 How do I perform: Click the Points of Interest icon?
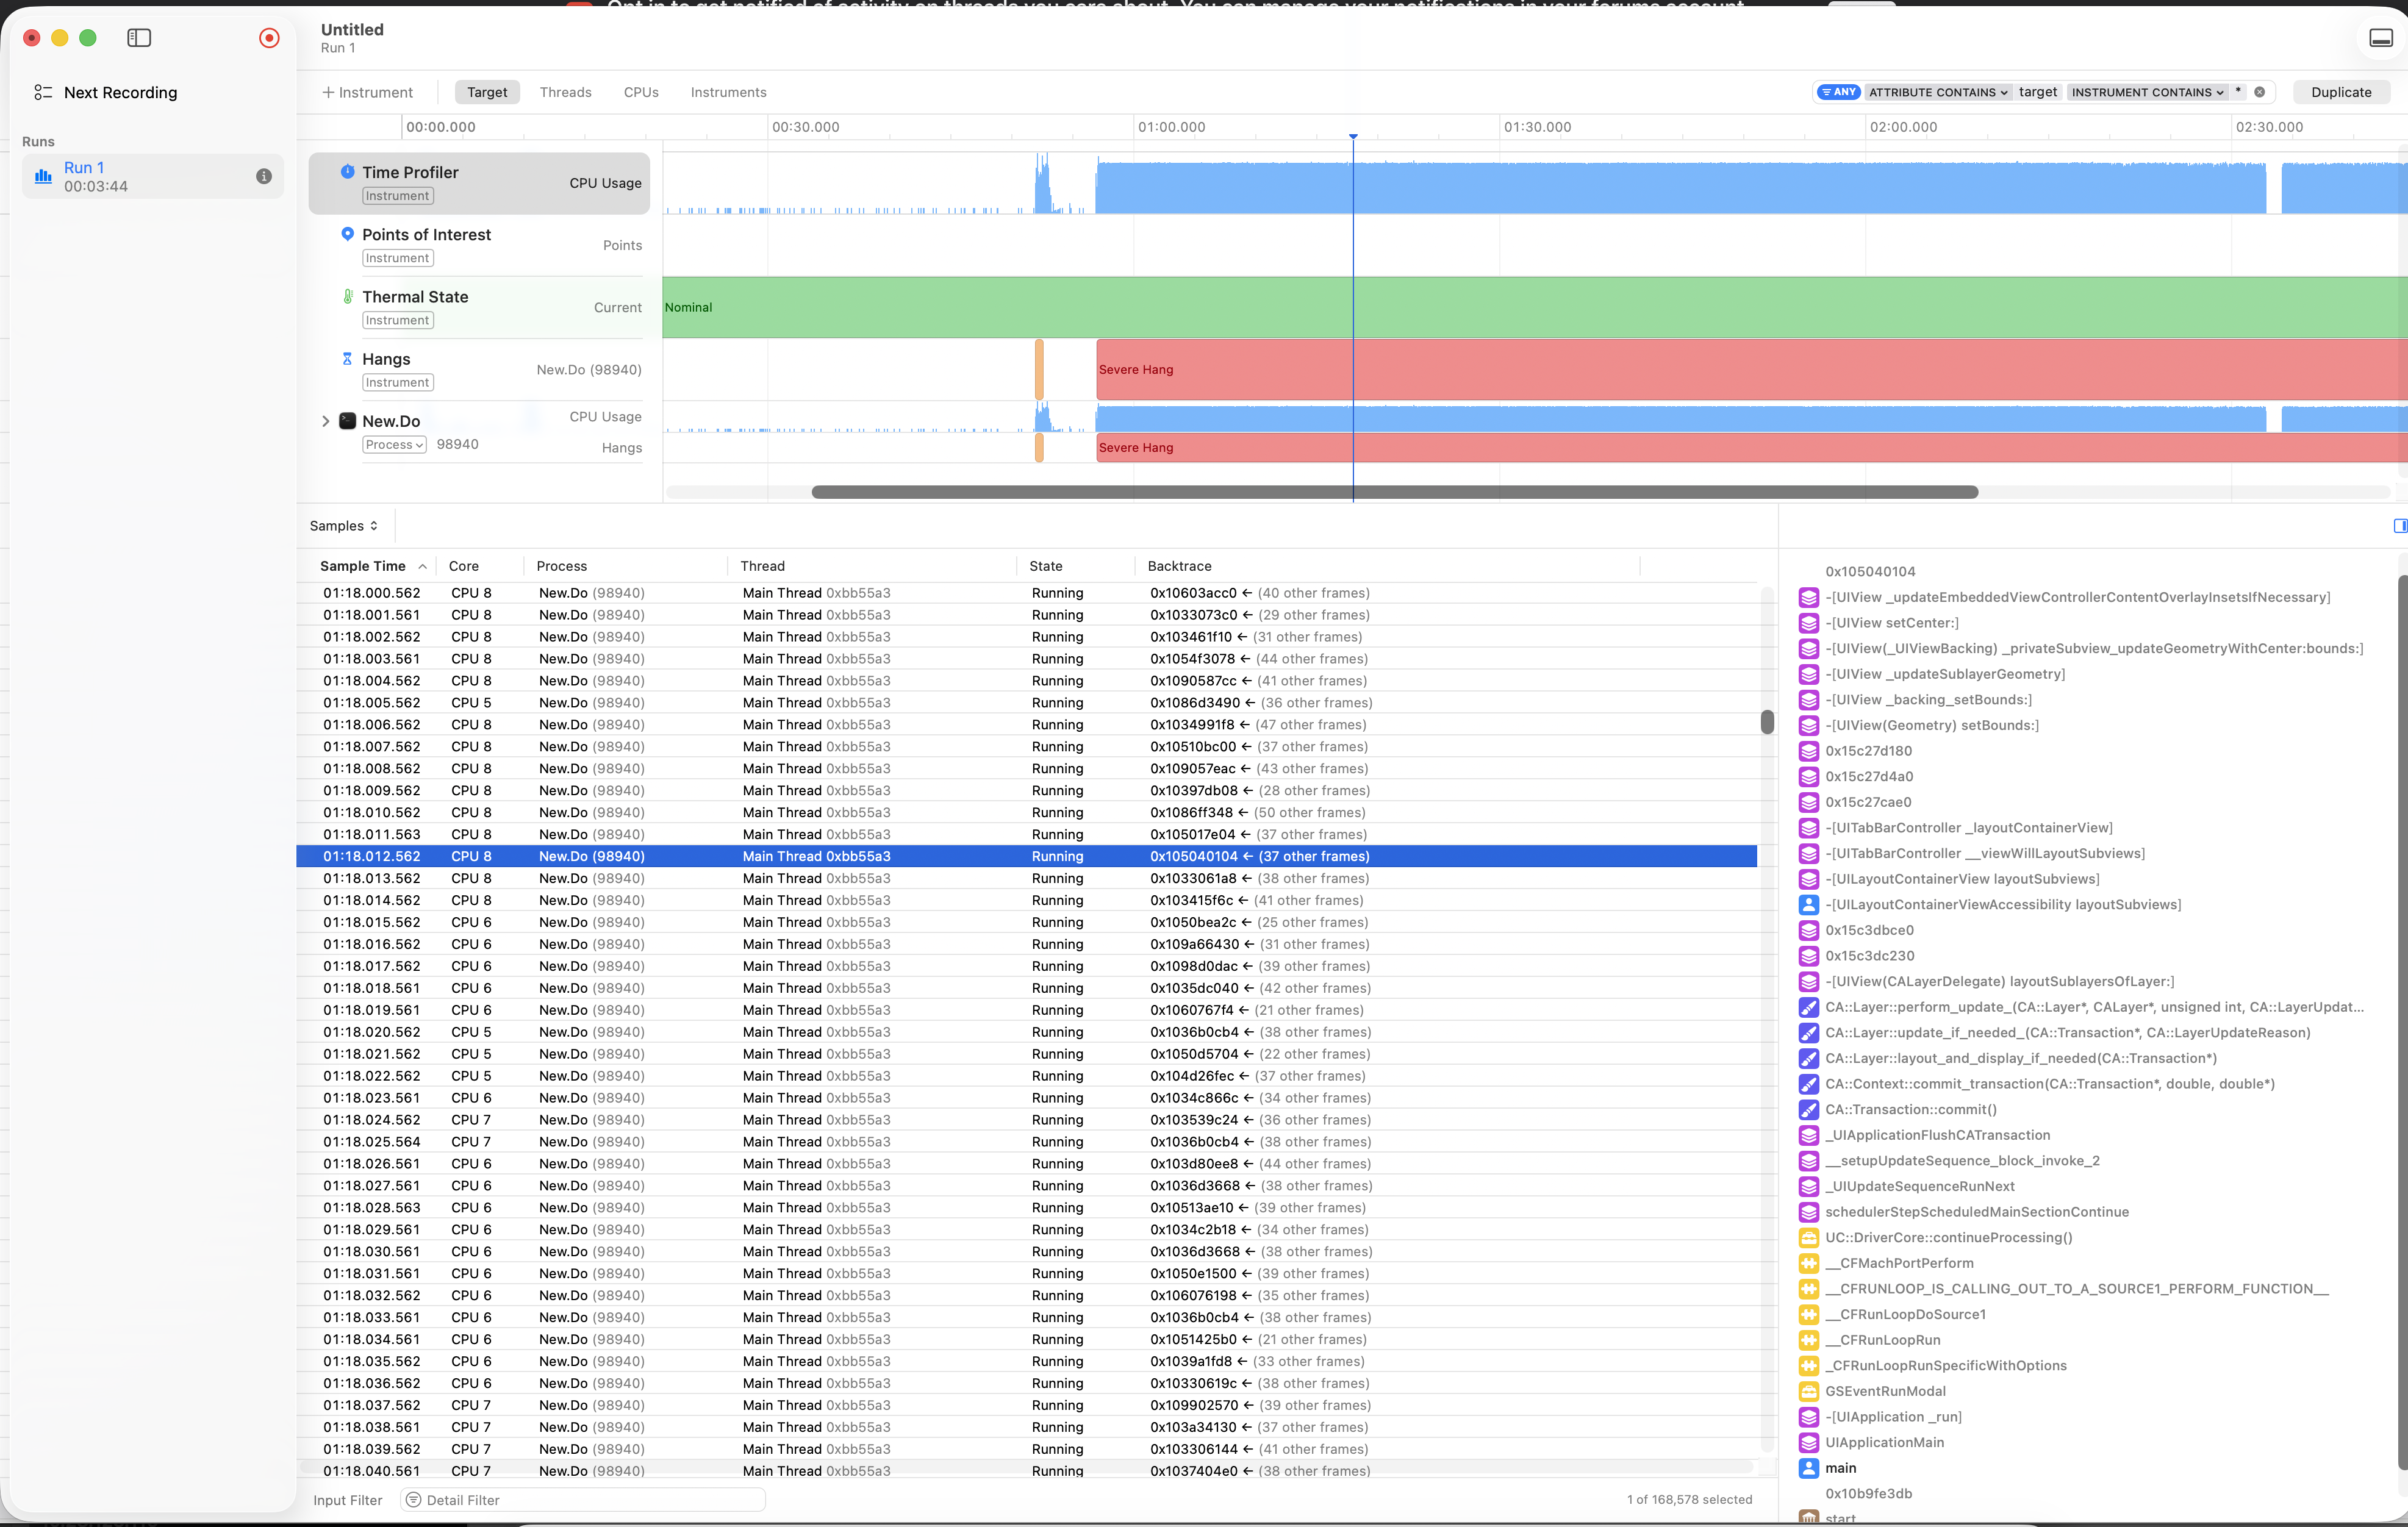point(347,233)
